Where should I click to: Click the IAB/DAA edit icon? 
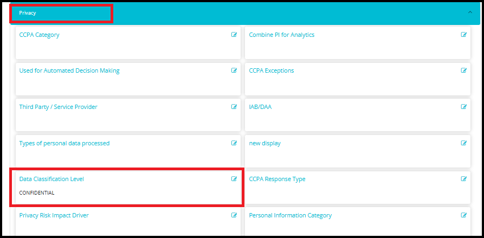(464, 107)
